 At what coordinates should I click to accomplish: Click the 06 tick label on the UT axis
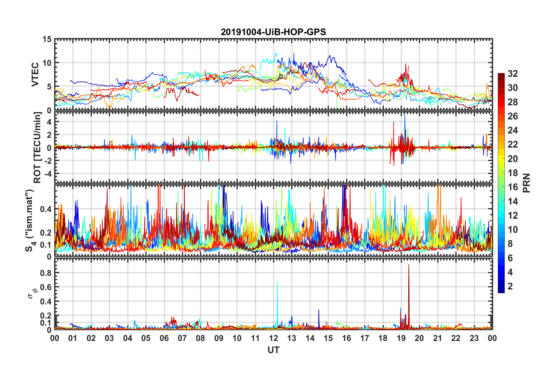tap(164, 338)
